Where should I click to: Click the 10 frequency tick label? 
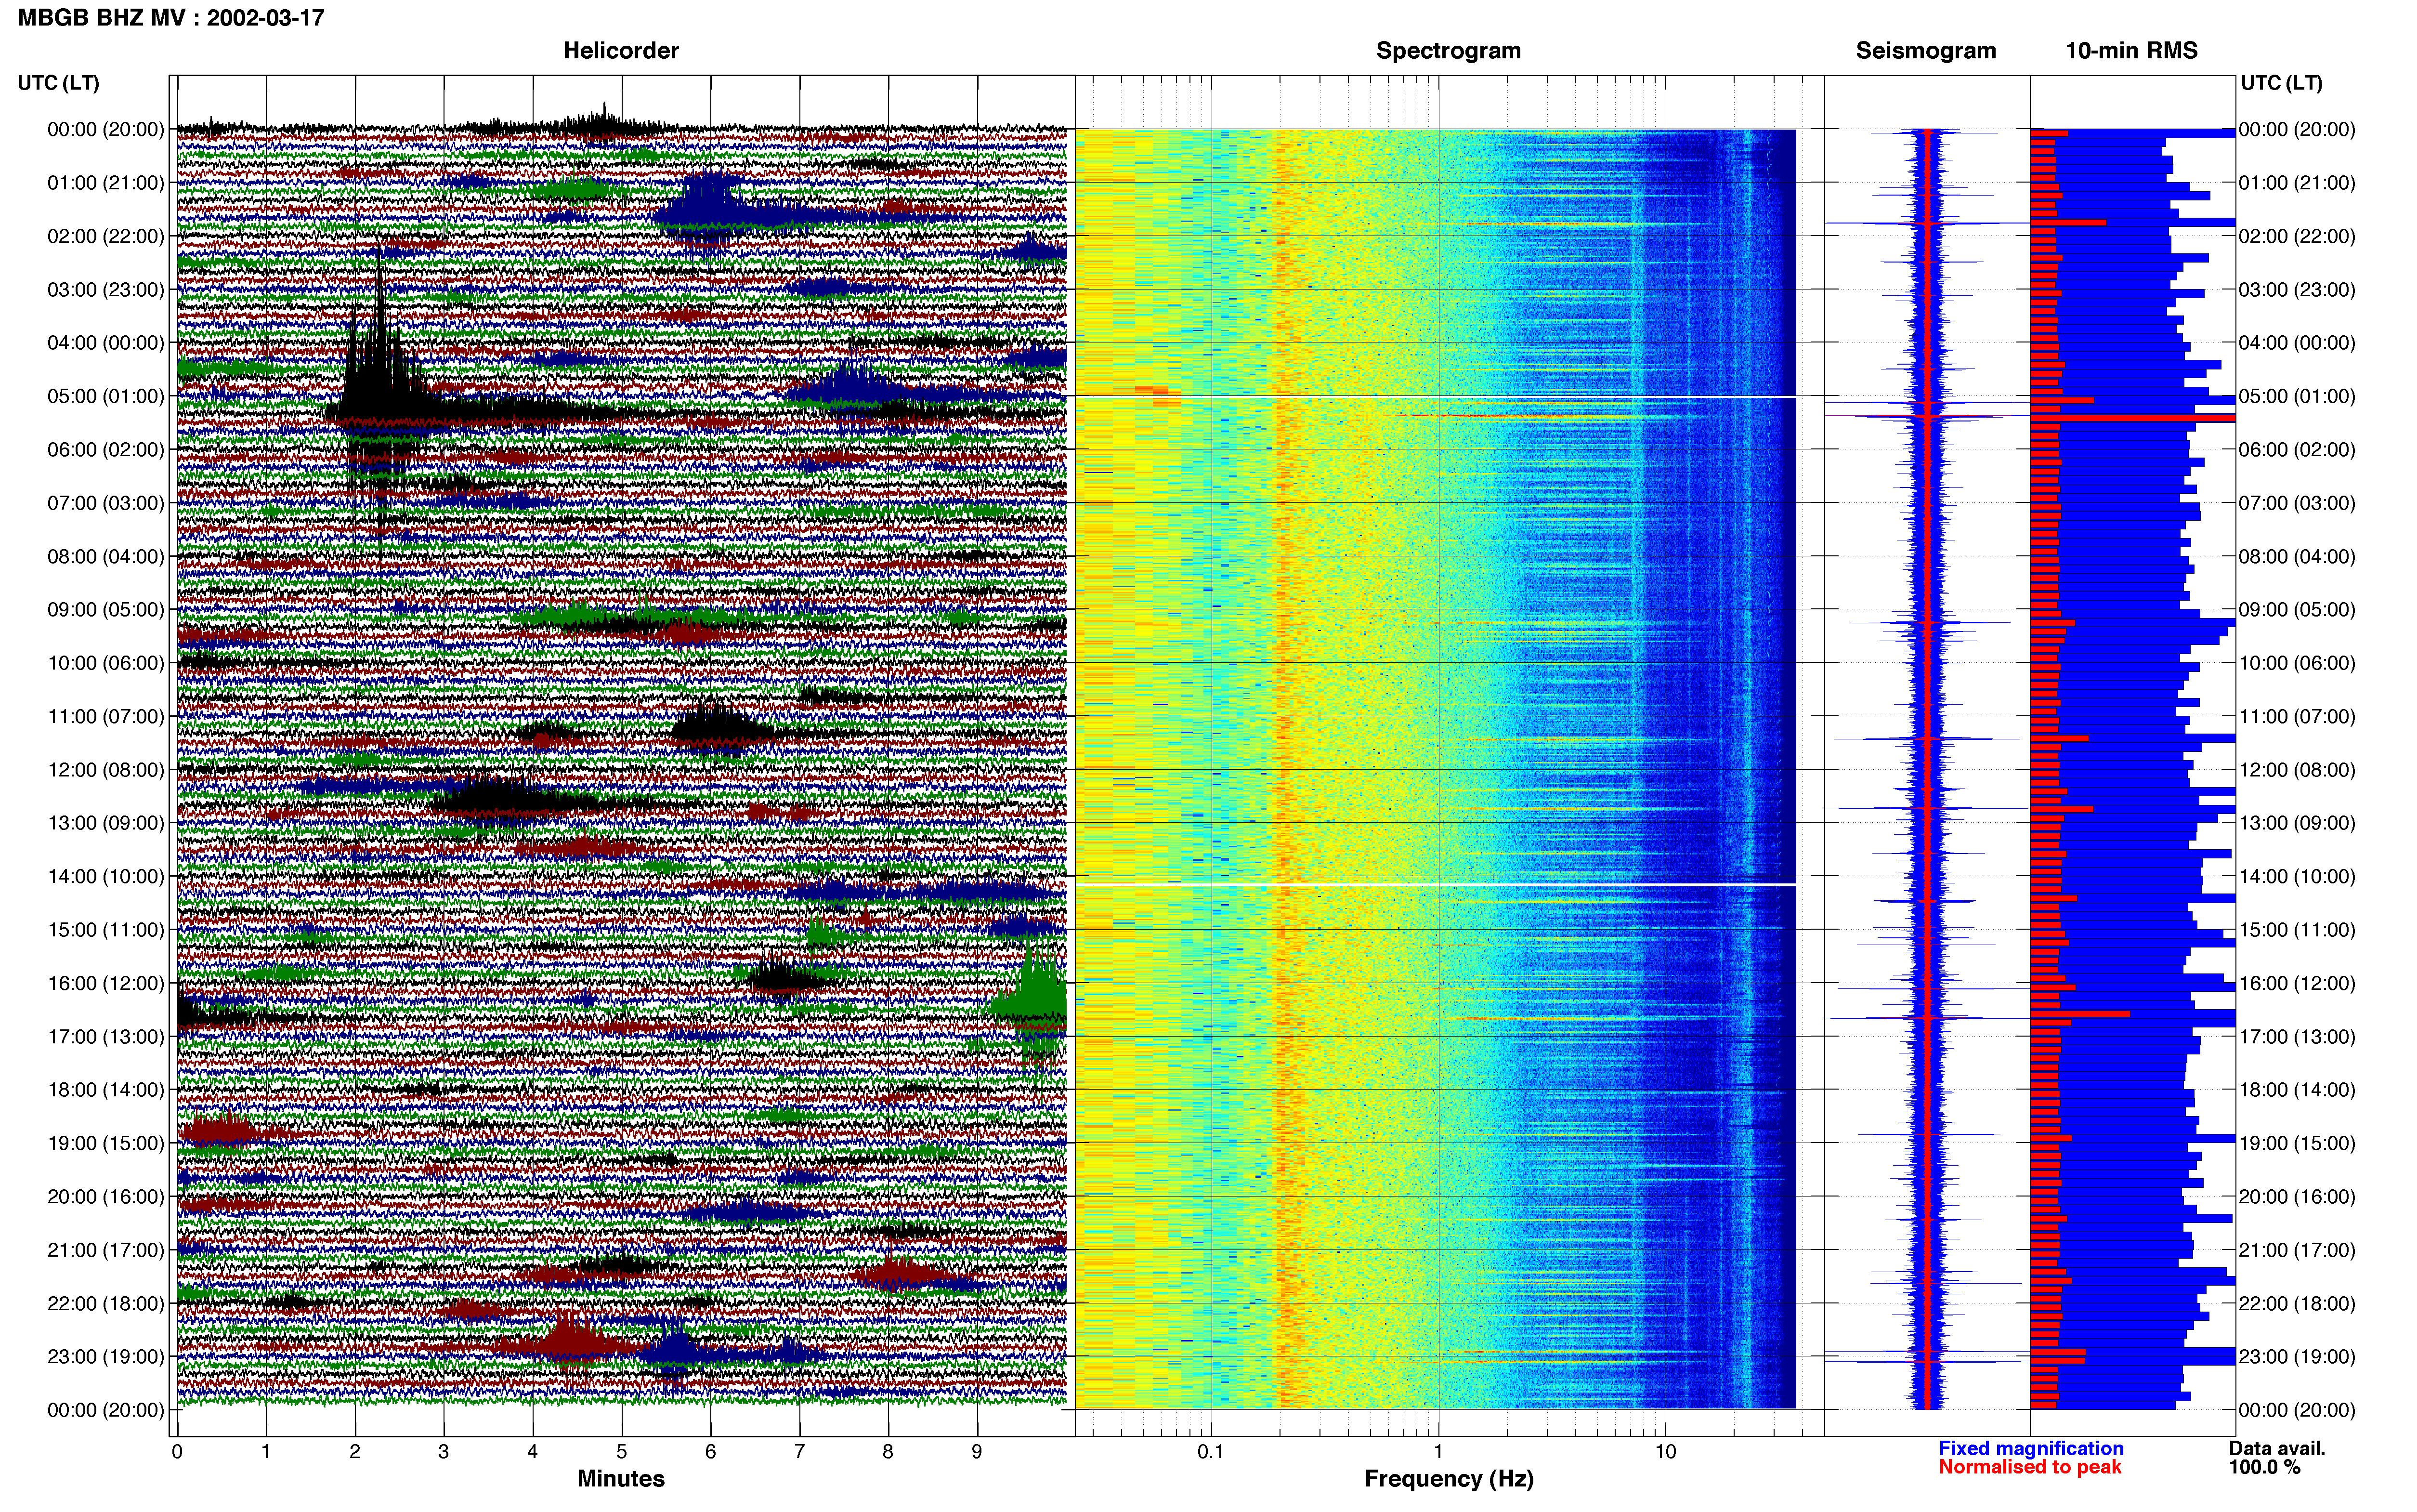pyautogui.click(x=1665, y=1451)
